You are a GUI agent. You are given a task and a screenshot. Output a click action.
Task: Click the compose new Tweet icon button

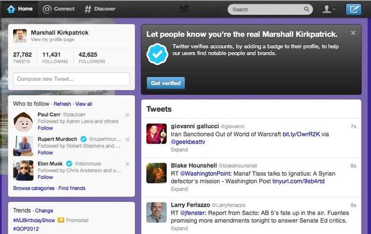pyautogui.click(x=354, y=10)
